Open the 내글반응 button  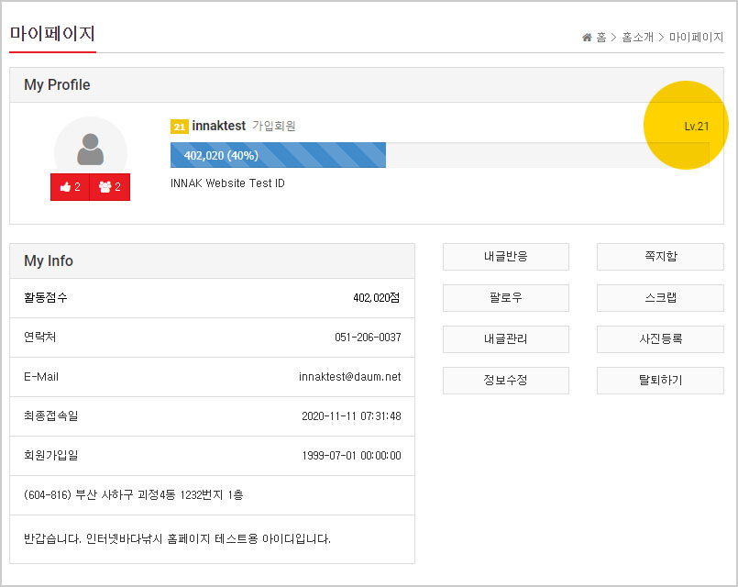(x=505, y=257)
